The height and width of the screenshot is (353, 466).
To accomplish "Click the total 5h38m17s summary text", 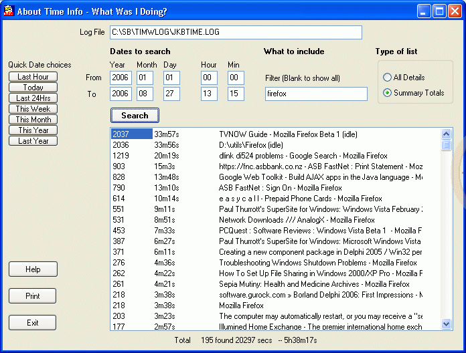I will pyautogui.click(x=301, y=340).
